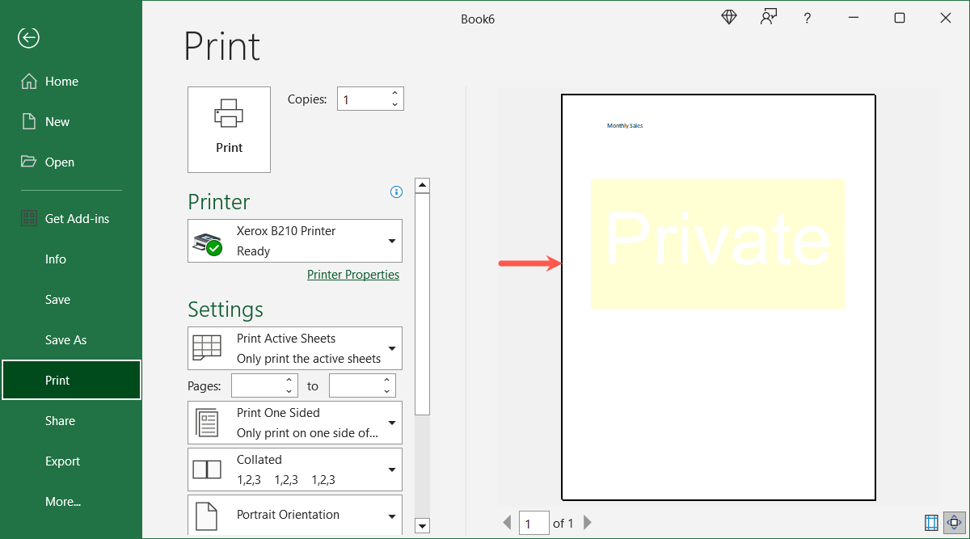This screenshot has width=970, height=539.
Task: Click the diamond premium icon in title bar
Action: [728, 16]
